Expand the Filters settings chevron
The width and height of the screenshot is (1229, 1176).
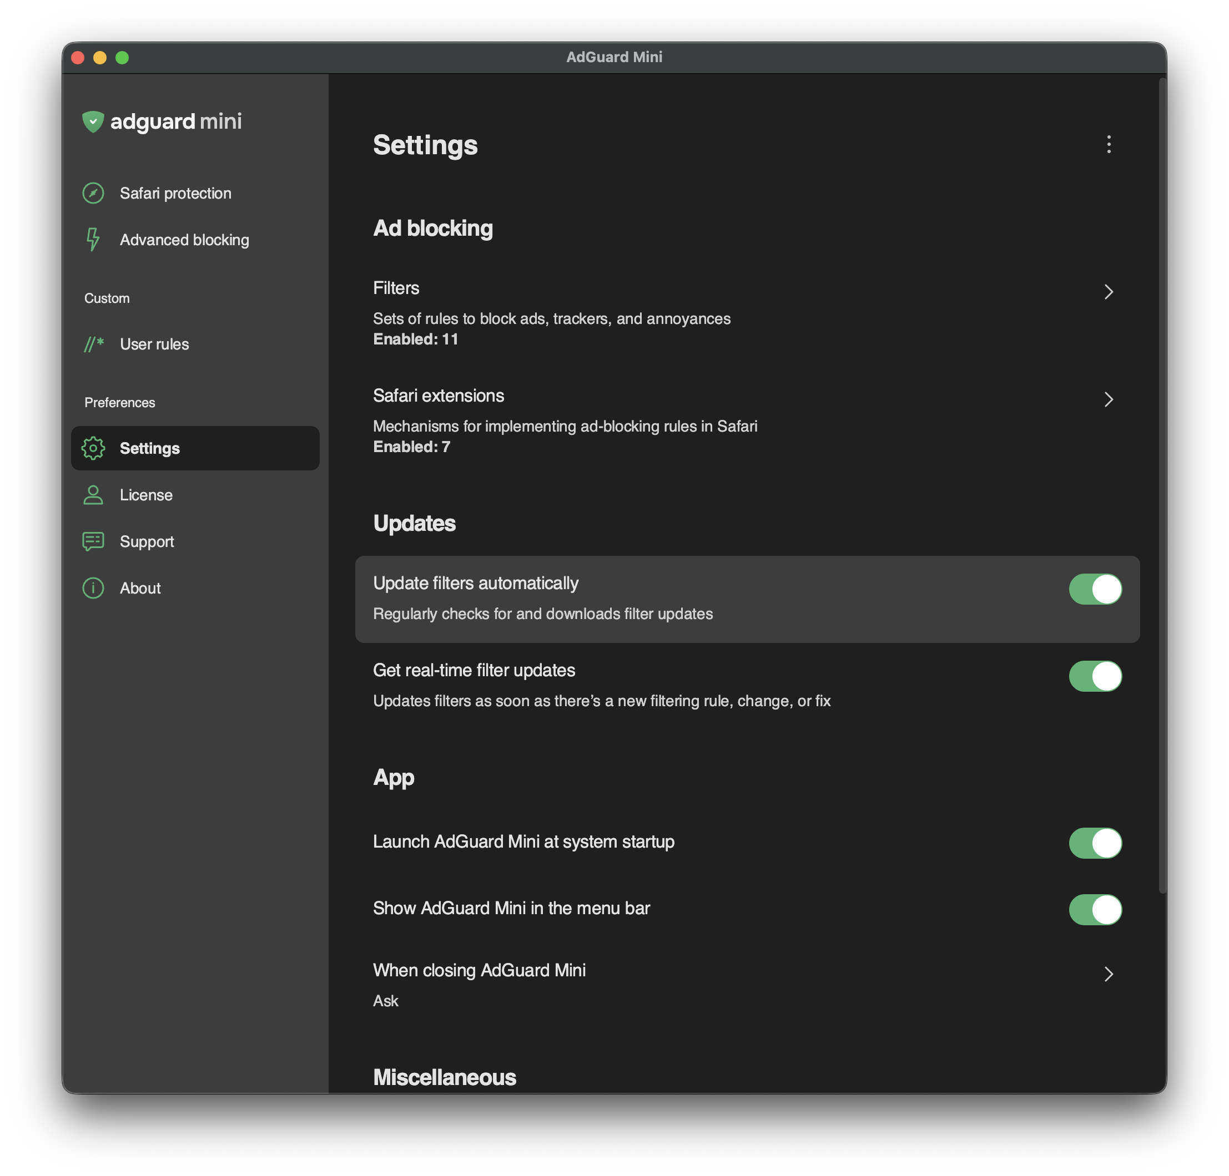(1109, 292)
